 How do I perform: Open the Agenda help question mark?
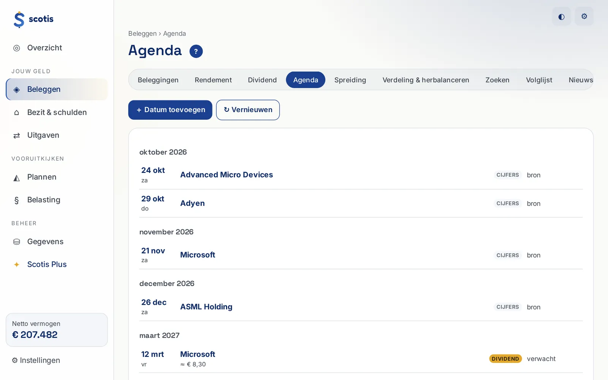pos(196,51)
